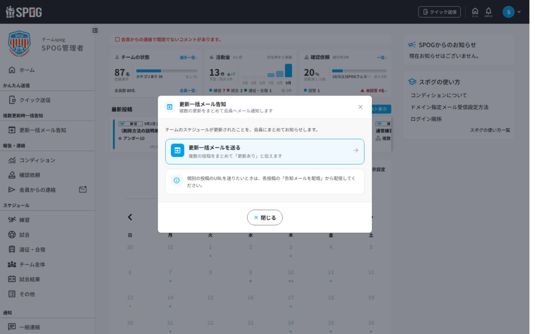Viewport: 535px width, 334px height.
Task: Open ドメイン指定メール受信設定方法 link
Action: 449,108
